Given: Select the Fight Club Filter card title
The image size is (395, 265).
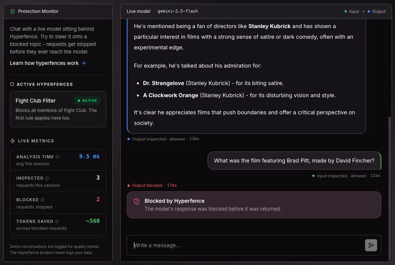Looking at the screenshot, I should click(x=36, y=101).
